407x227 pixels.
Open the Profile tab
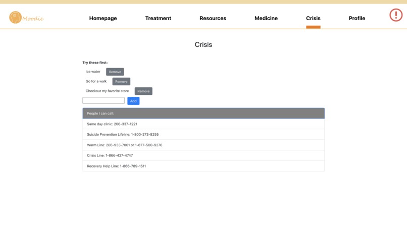(x=357, y=18)
